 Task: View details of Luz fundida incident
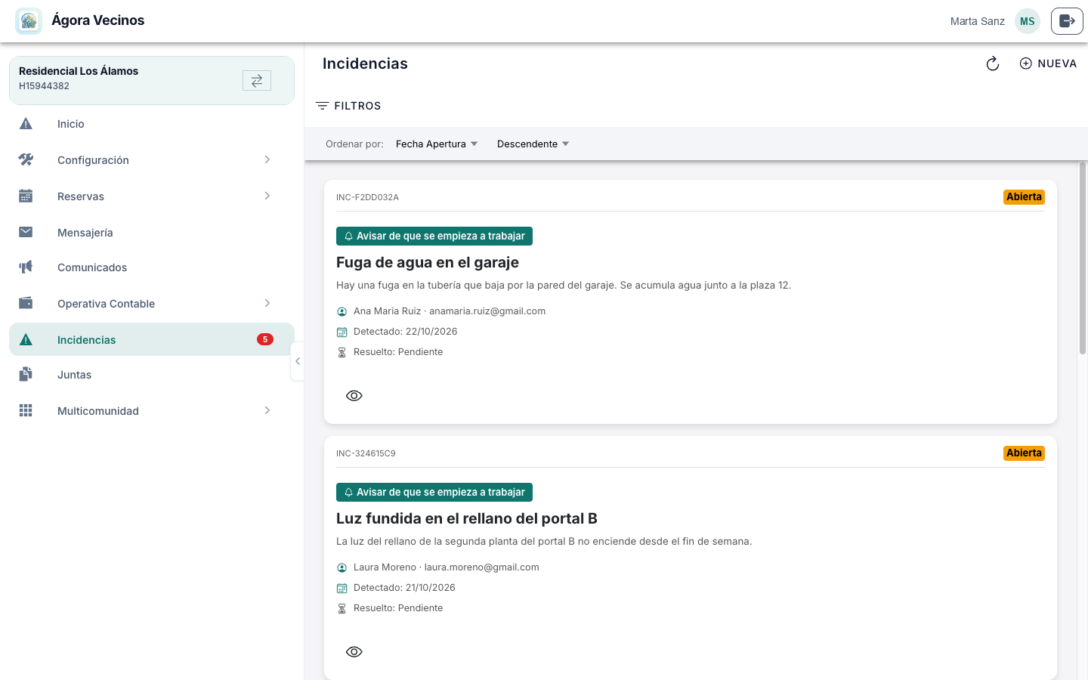354,652
